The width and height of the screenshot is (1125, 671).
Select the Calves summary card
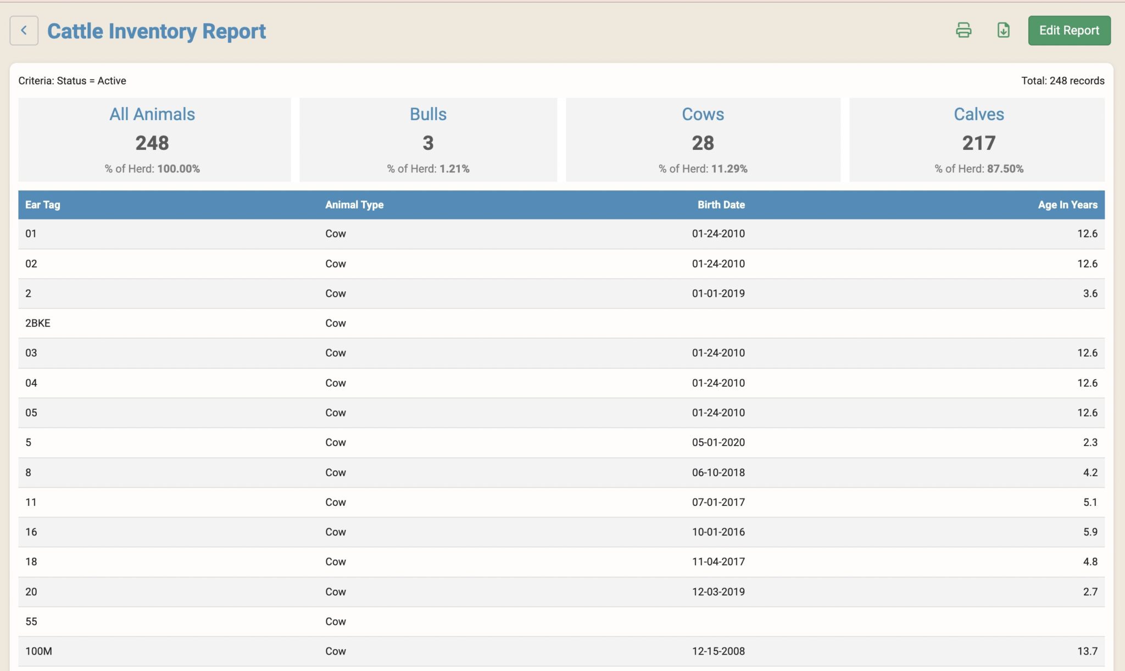978,139
